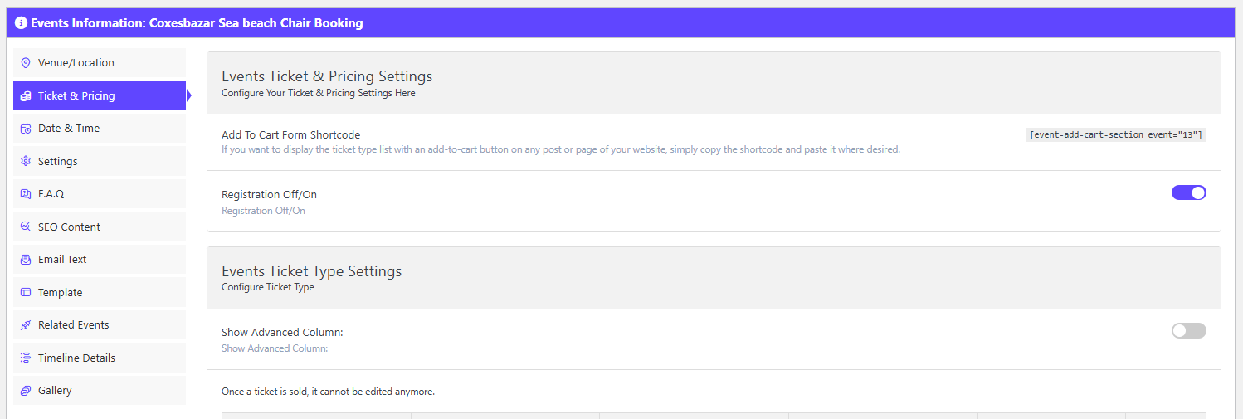Open the Venue/Location tab
Image resolution: width=1243 pixels, height=419 pixels.
[76, 63]
